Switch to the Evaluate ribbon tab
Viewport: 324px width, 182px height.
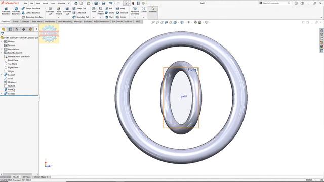(x=88, y=21)
